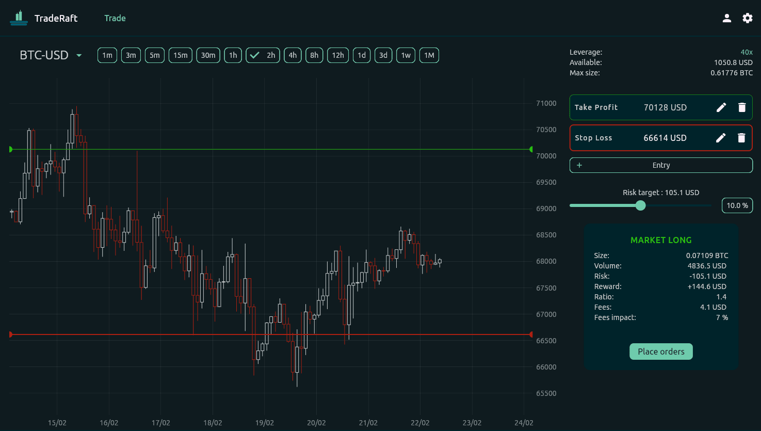761x431 pixels.
Task: Click the 10.0 % percentage field
Action: click(737, 205)
